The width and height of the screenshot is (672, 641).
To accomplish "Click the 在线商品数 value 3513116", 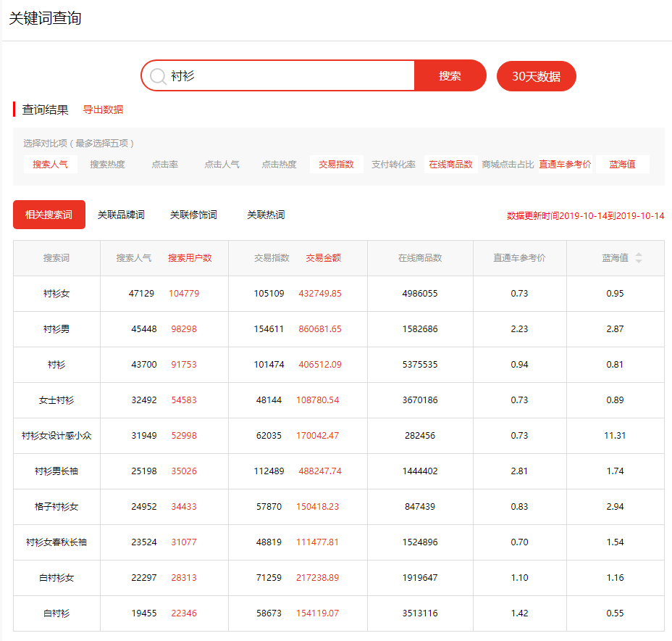I will click(x=420, y=613).
